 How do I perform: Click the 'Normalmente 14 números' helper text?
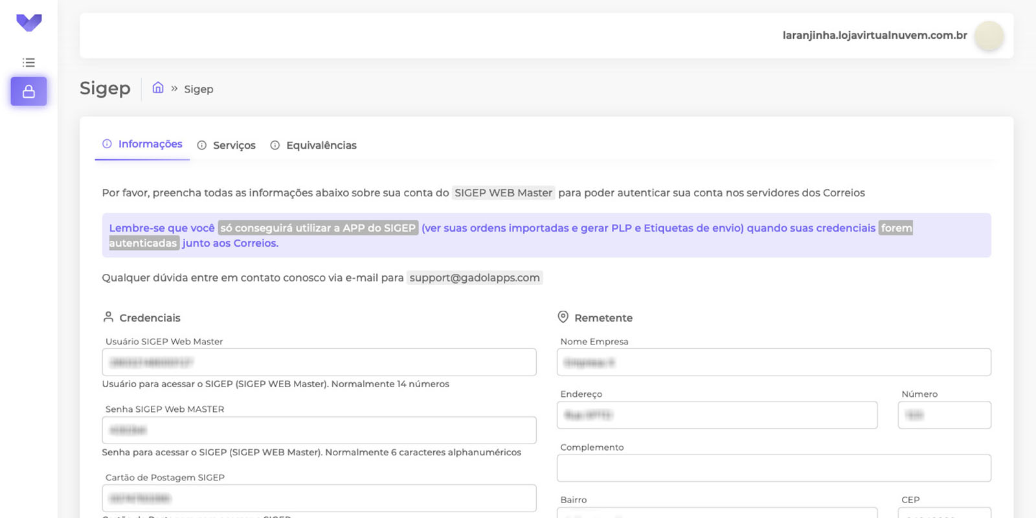(x=390, y=384)
